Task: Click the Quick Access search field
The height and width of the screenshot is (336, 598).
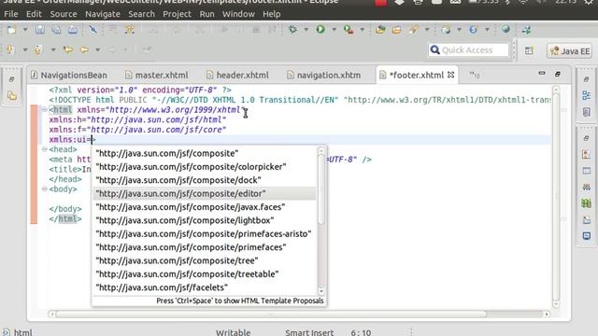Action: [x=468, y=49]
